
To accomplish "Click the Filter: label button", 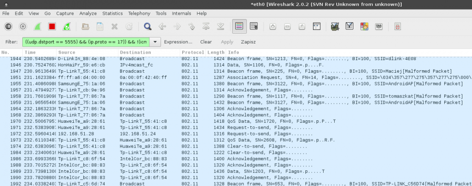I will 12,42.
